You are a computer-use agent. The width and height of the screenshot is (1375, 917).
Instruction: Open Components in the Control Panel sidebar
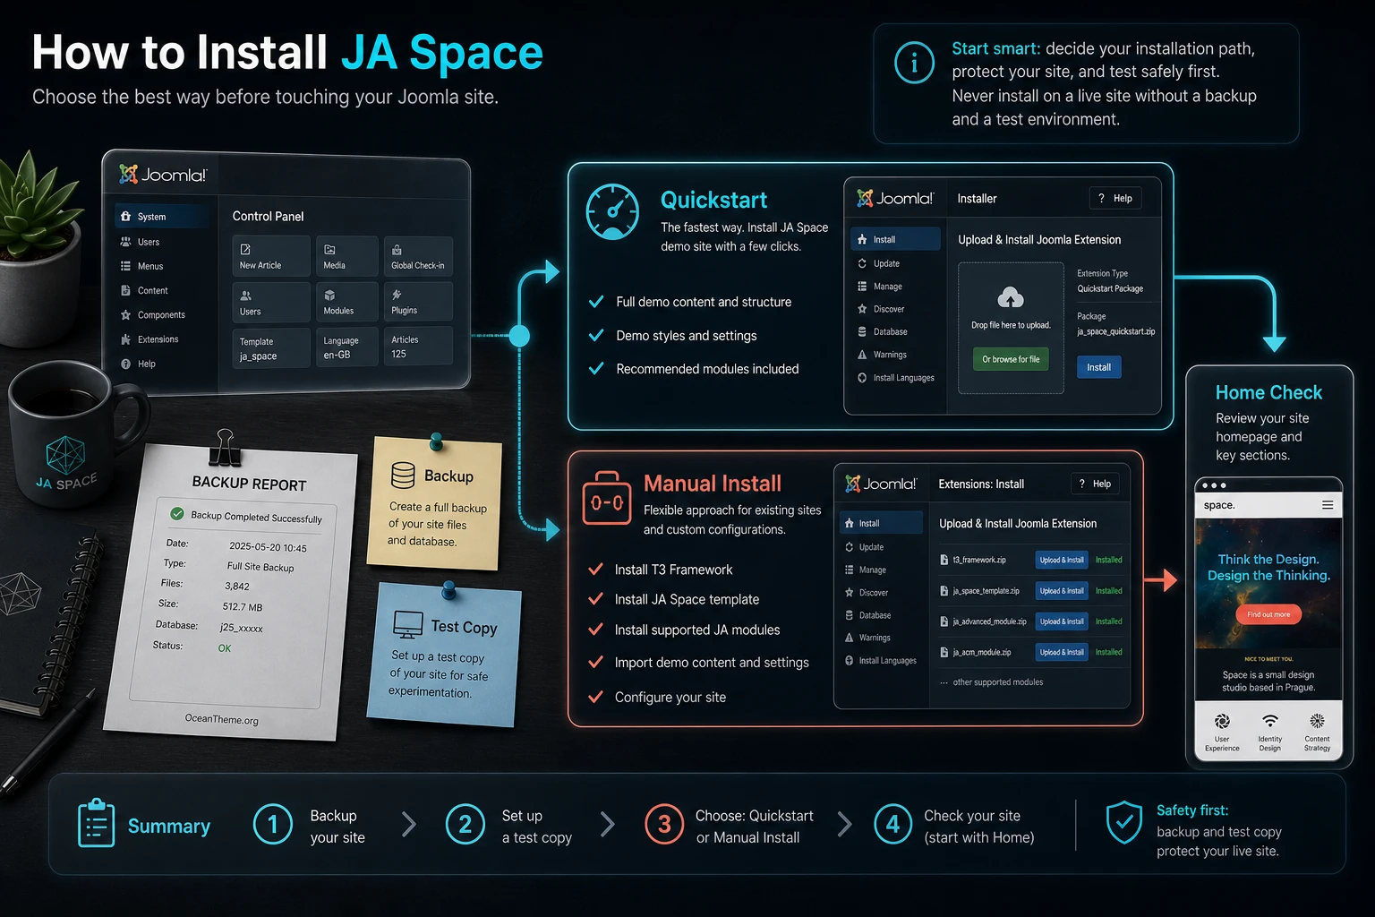[152, 315]
